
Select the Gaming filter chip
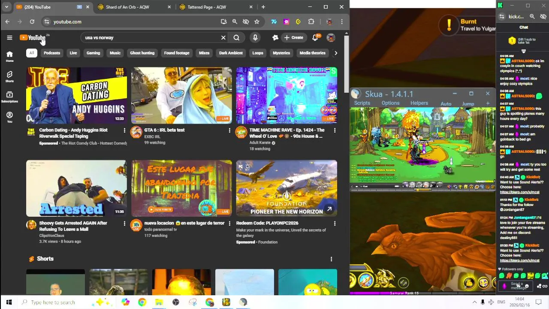tap(93, 53)
